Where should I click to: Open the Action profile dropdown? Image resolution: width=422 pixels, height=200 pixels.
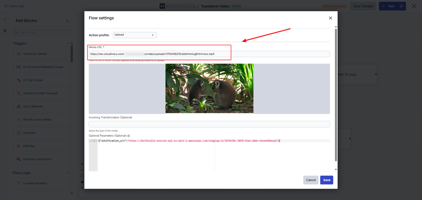[135, 35]
